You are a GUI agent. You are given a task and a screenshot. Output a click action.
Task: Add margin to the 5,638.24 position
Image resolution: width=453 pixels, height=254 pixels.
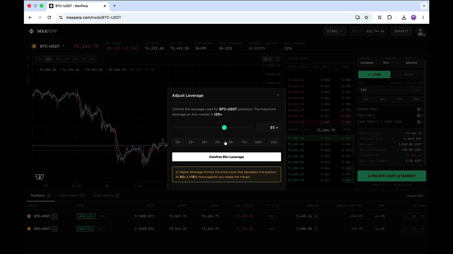[316, 216]
